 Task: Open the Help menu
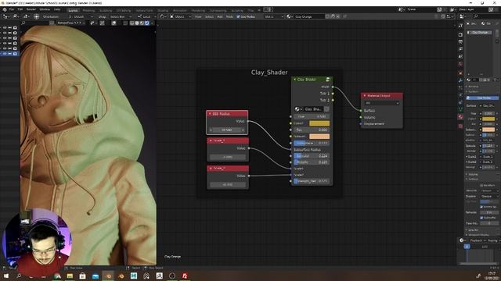[x=57, y=9]
